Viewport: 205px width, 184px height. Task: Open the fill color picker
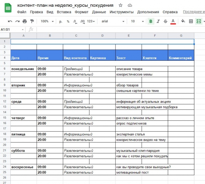pos(183,21)
